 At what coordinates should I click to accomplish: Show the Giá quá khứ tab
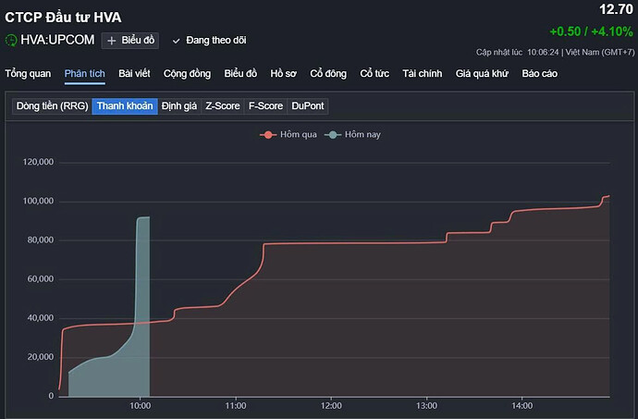(483, 73)
